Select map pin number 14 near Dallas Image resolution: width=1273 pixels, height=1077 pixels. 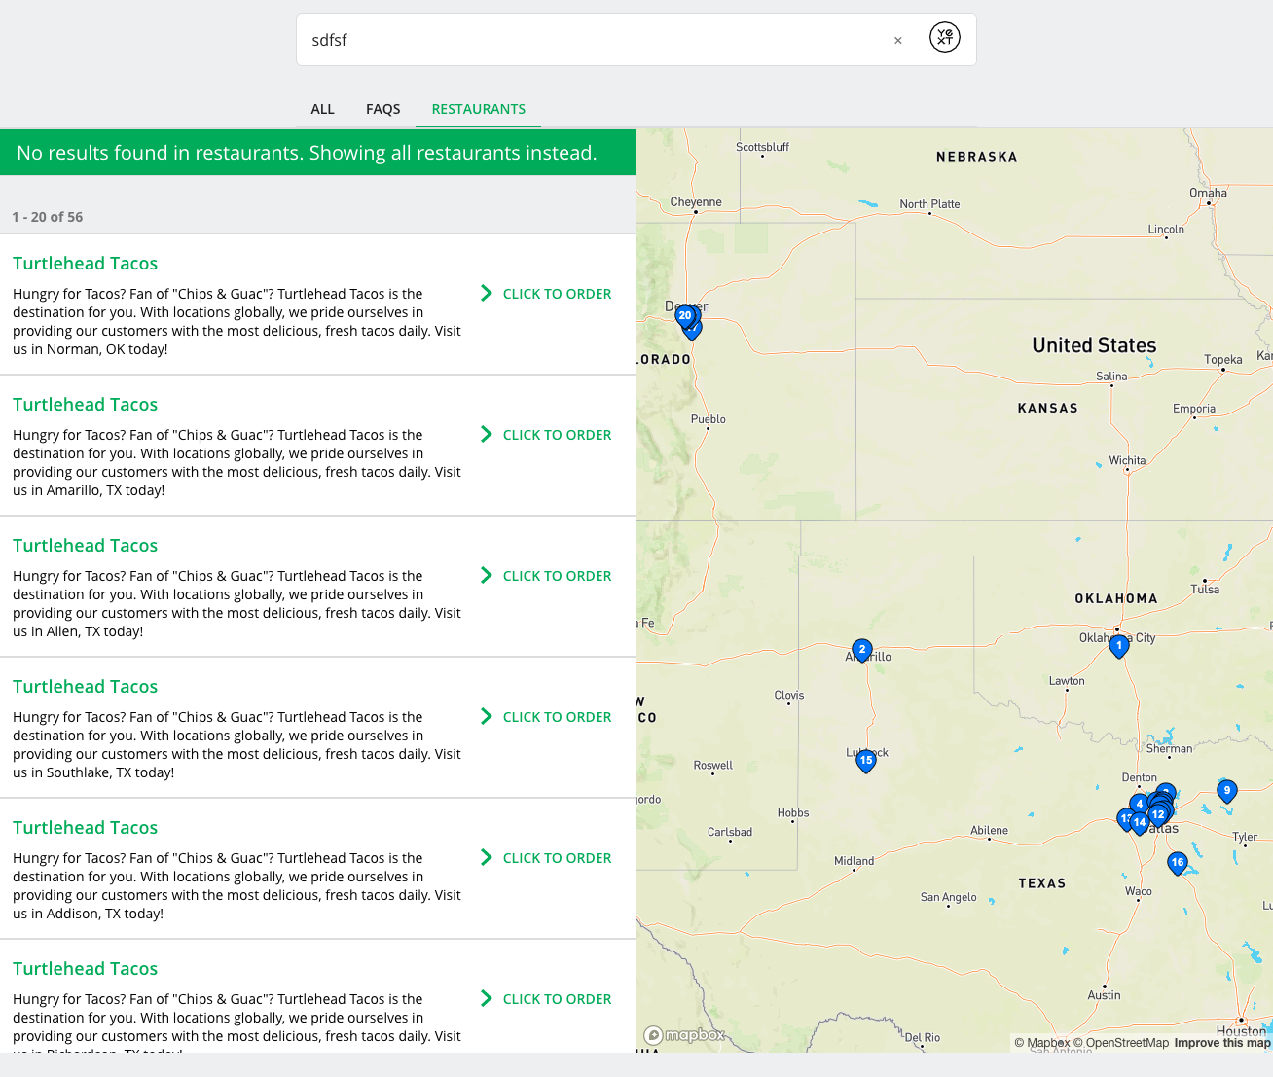tap(1140, 823)
